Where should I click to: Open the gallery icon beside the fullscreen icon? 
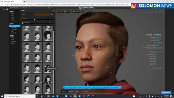[x=7, y=9]
